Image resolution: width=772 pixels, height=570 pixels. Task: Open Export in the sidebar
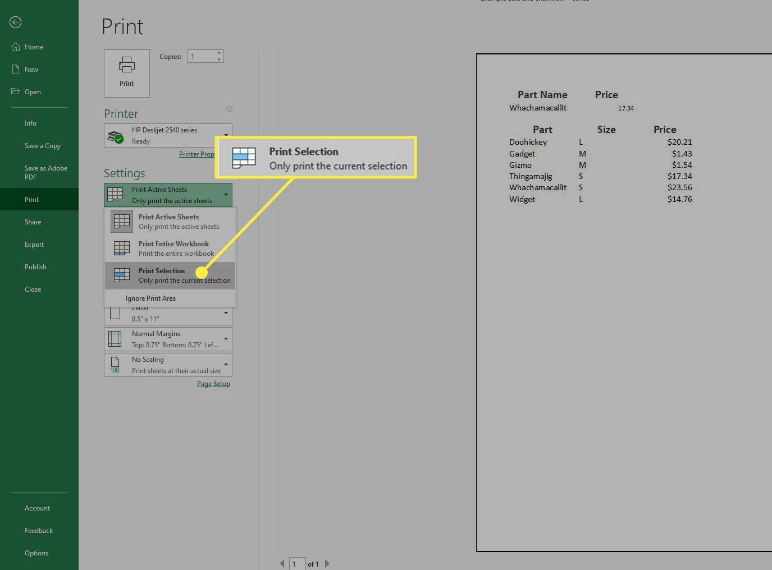click(34, 245)
